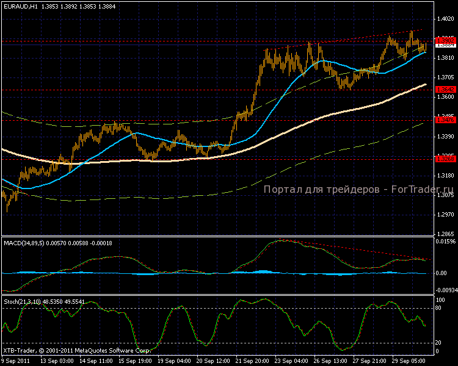Select the 1.3075 price axis label
This screenshot has height=366, width=458.
(x=445, y=195)
